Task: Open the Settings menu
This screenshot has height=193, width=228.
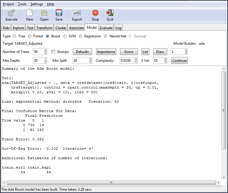Action: [37, 4]
